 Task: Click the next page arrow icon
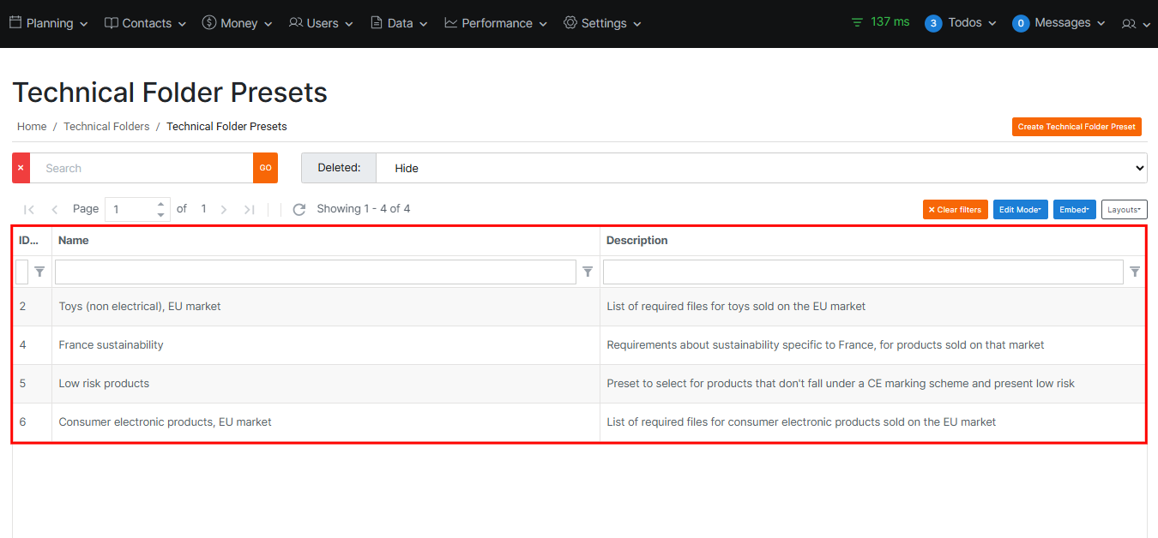click(224, 209)
